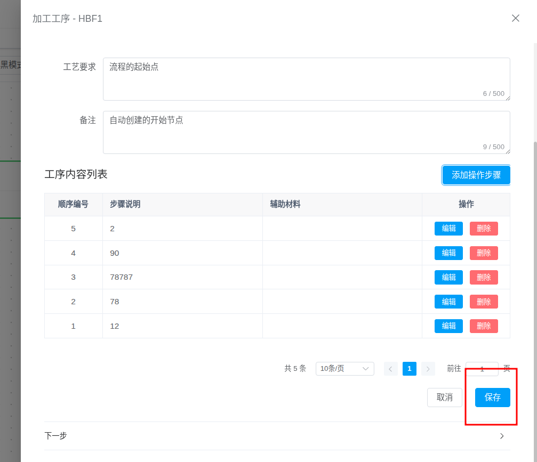Click the next page arrow in pagination

[428, 368]
